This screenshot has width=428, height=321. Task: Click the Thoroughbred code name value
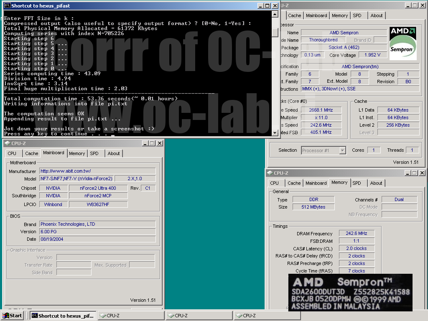[323, 40]
